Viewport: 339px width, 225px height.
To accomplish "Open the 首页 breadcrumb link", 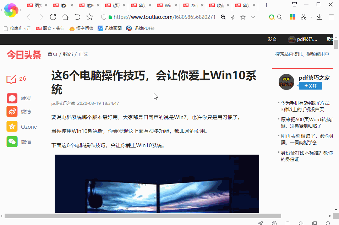I will [52, 54].
